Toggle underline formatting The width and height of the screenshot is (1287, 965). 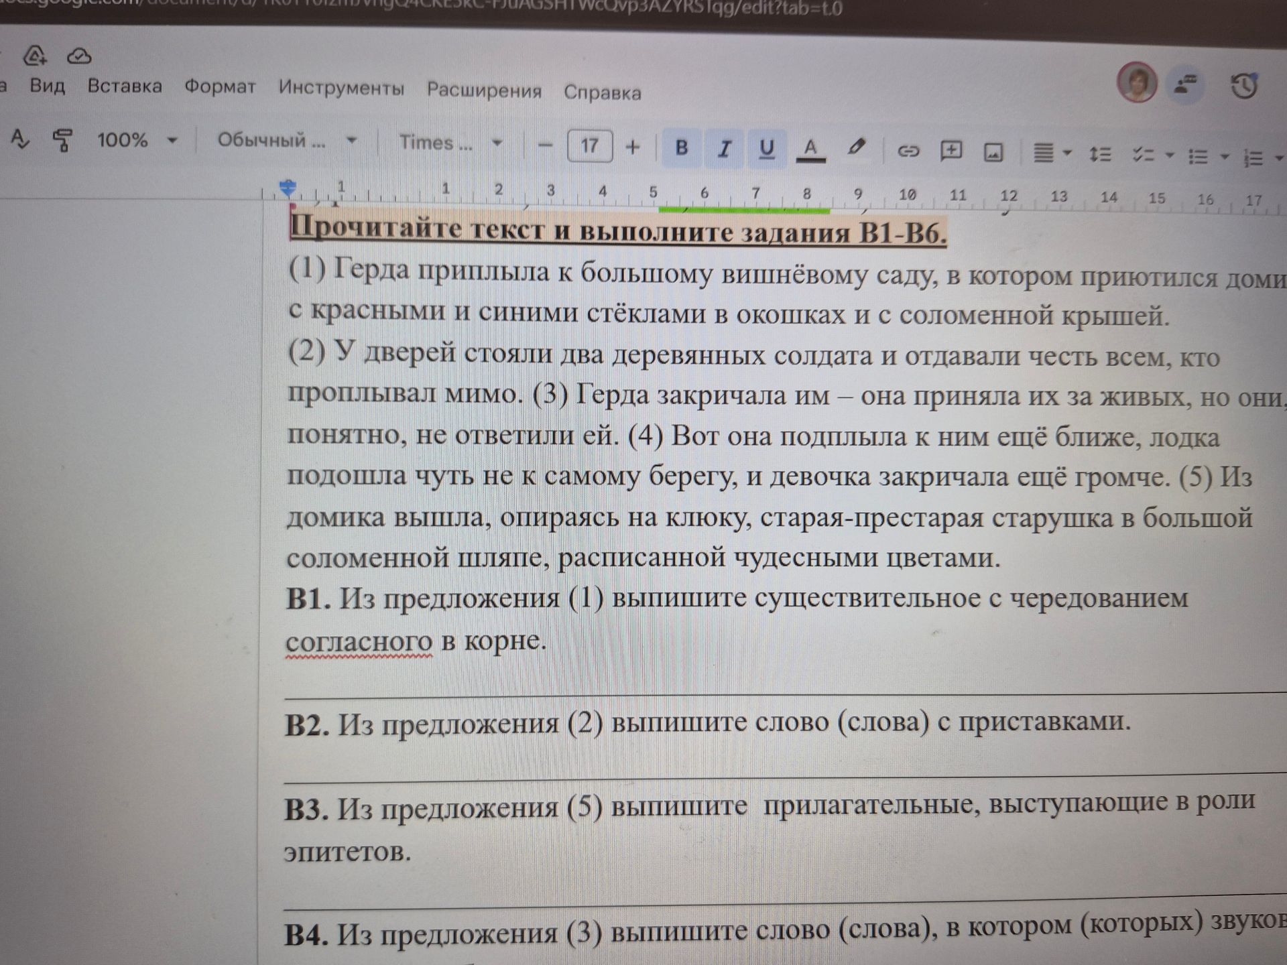pos(767,149)
